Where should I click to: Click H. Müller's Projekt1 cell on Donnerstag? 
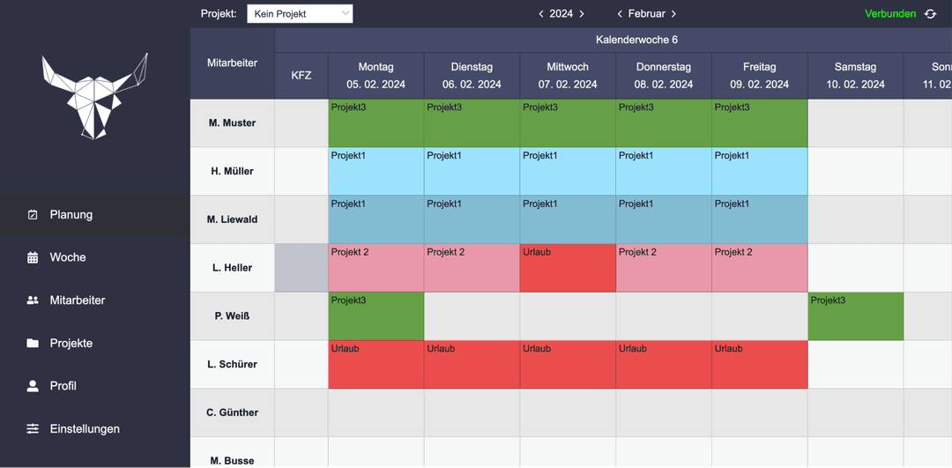pos(664,171)
